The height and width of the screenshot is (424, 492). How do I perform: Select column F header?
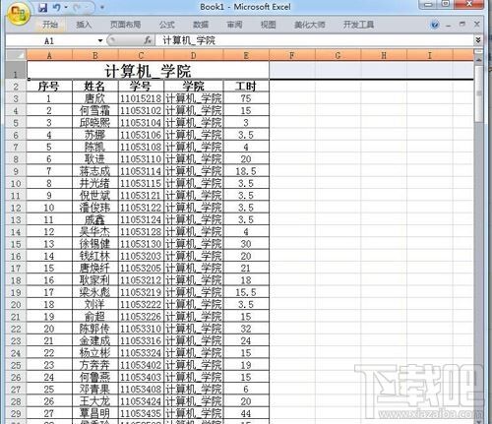292,55
